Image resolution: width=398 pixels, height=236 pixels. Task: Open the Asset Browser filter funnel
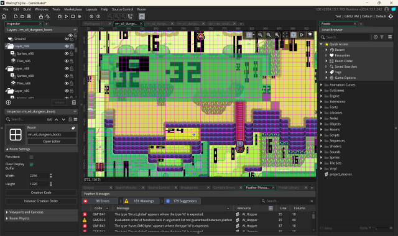[382, 37]
